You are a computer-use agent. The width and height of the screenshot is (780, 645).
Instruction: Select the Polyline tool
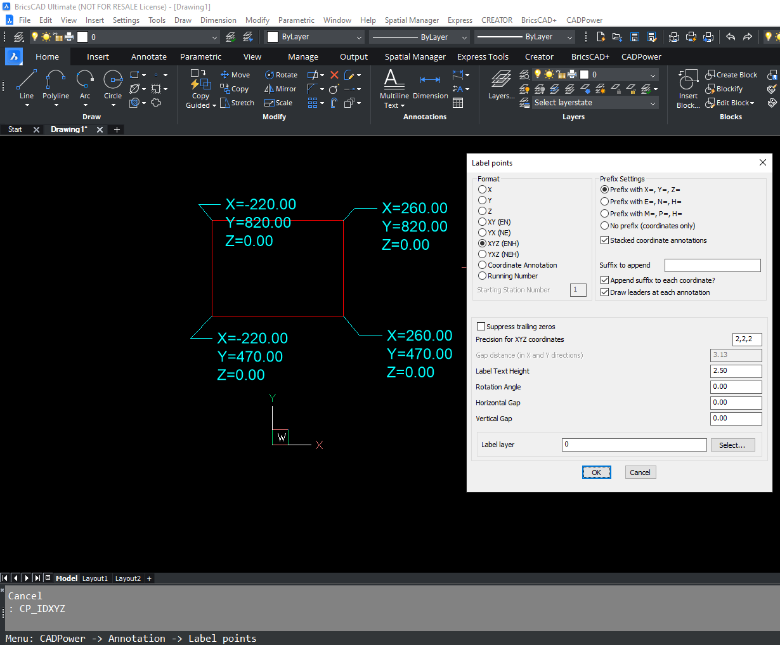click(x=56, y=86)
